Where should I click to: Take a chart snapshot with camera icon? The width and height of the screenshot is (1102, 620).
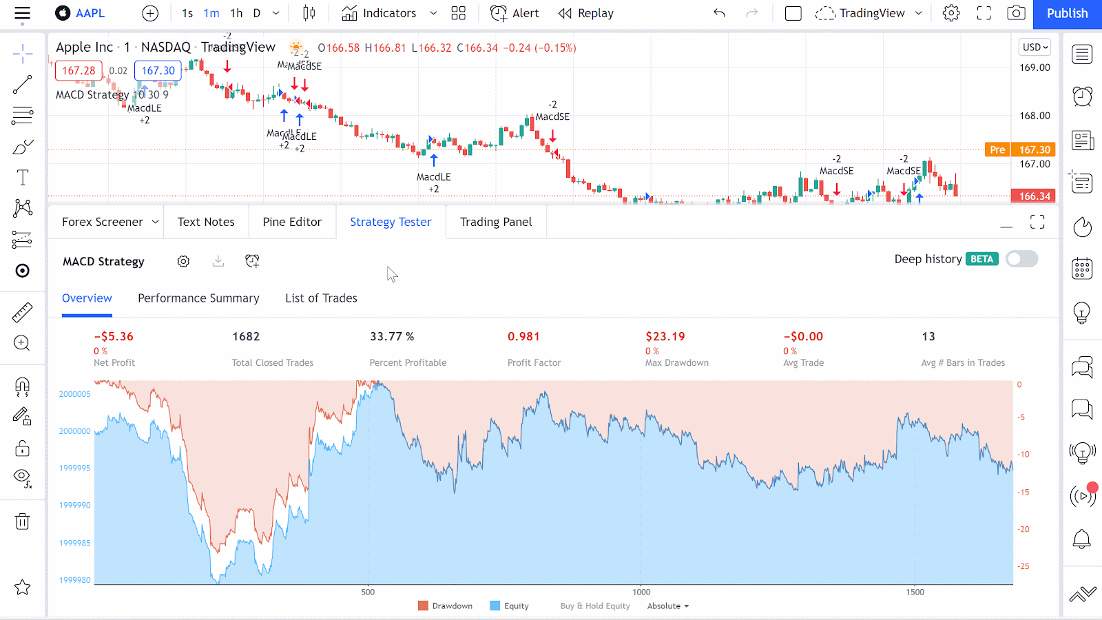pyautogui.click(x=1016, y=13)
